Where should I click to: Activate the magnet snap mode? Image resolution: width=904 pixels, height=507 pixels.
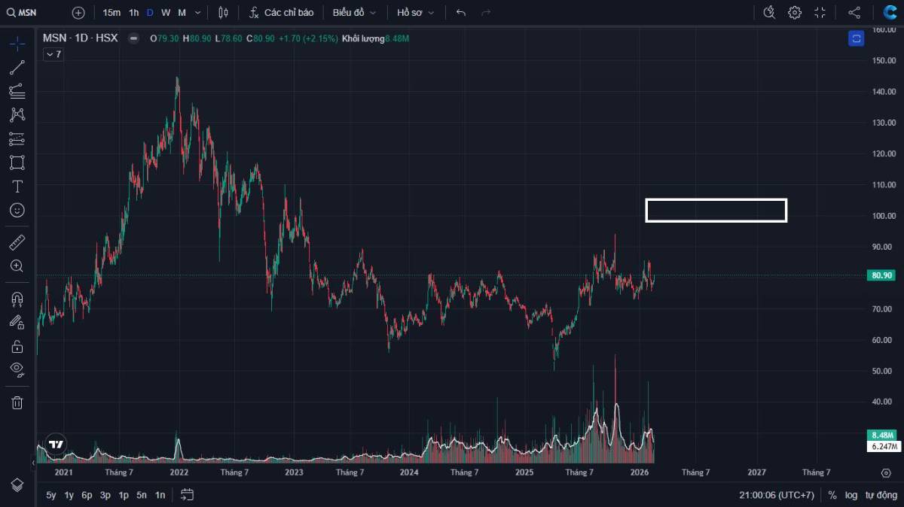[17, 299]
